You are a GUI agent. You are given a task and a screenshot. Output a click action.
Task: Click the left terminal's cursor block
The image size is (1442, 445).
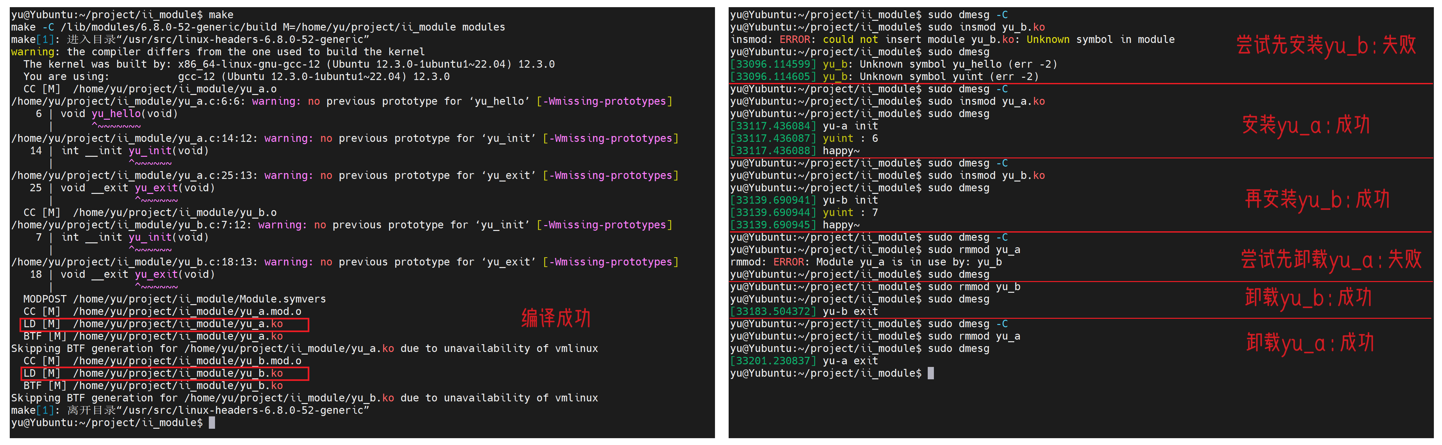coord(211,423)
